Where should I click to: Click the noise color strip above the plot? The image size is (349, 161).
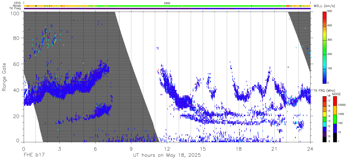click(167, 6)
